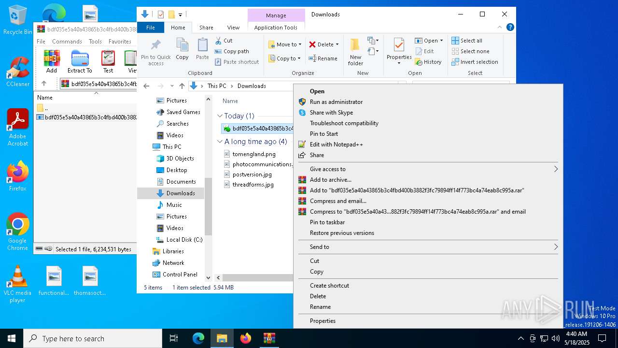
Task: Switch to the View ribbon tab
Action: [233, 28]
